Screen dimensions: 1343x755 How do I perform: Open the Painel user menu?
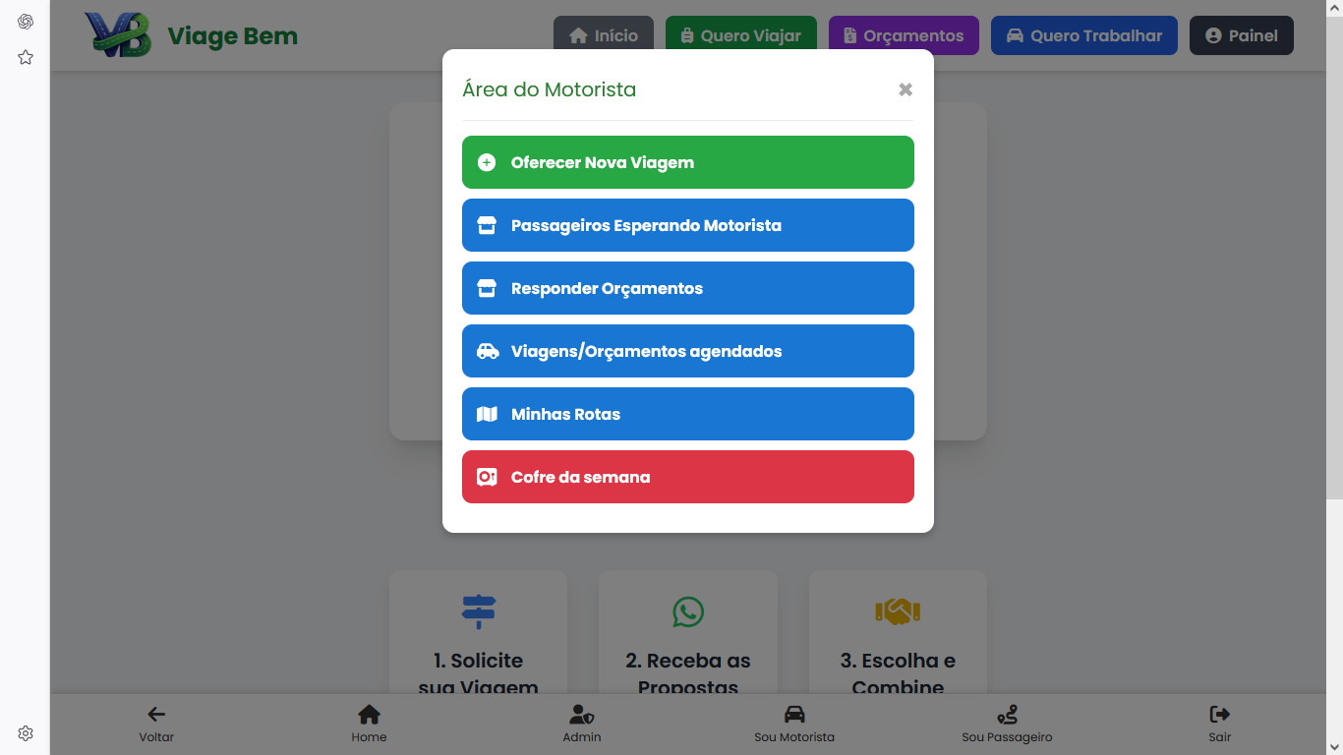click(1241, 35)
